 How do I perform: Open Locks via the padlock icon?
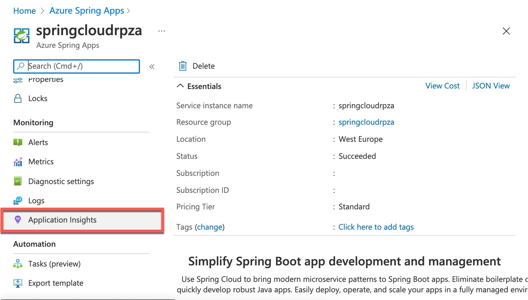18,98
